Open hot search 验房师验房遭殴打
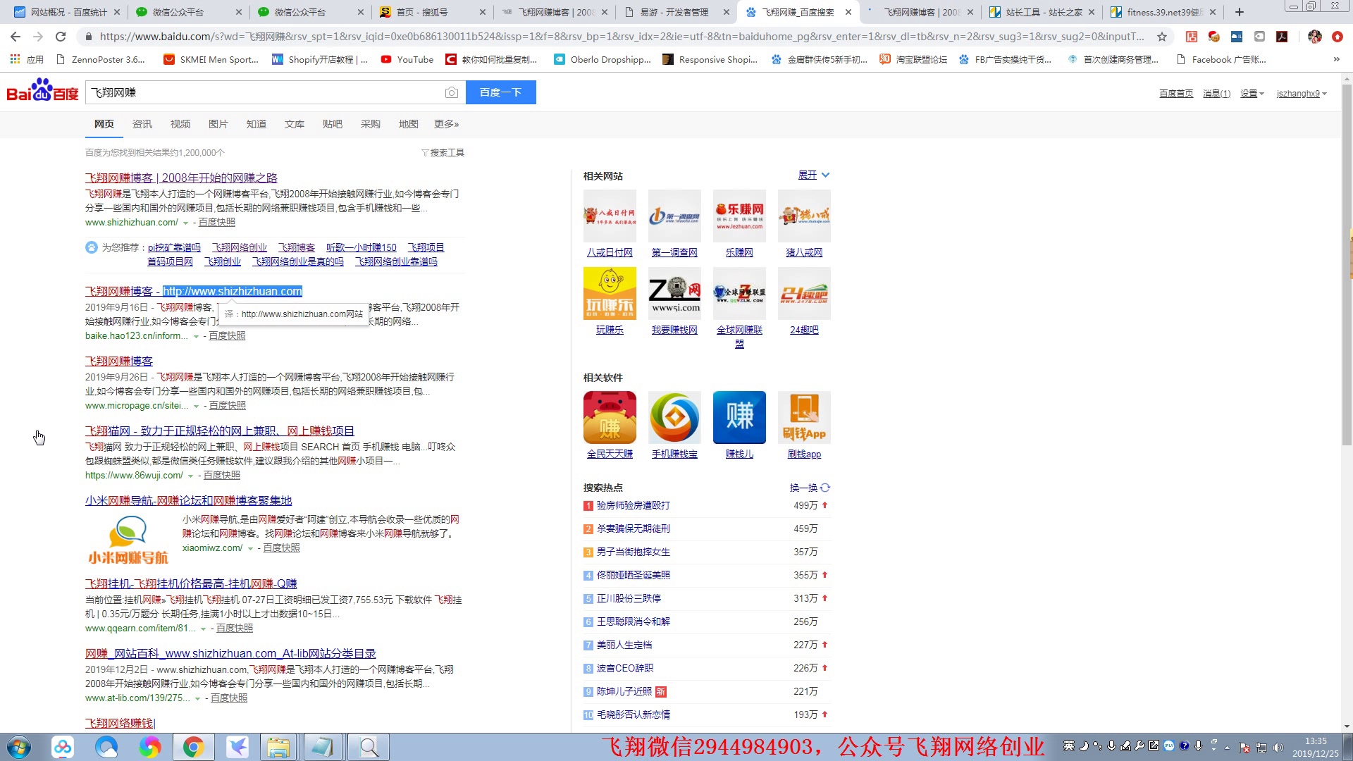The height and width of the screenshot is (761, 1353). point(634,506)
